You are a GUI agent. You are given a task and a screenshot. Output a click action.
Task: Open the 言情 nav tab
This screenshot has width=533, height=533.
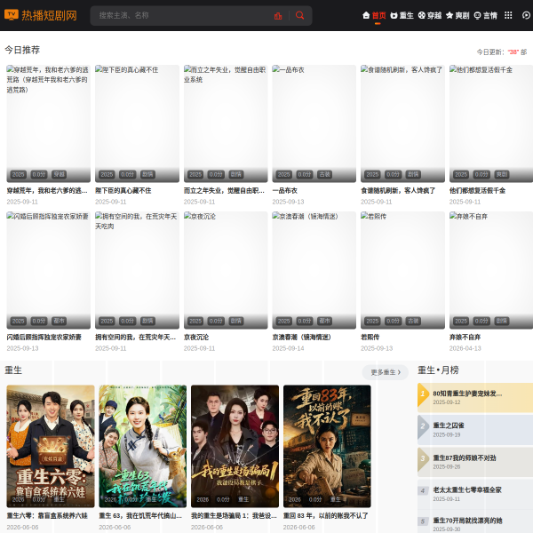(485, 16)
